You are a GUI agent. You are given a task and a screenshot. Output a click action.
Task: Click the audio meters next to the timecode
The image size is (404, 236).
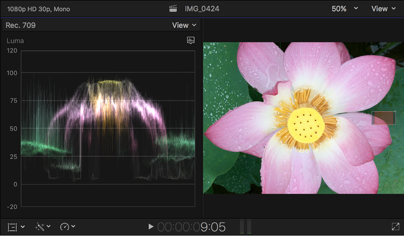(245, 227)
